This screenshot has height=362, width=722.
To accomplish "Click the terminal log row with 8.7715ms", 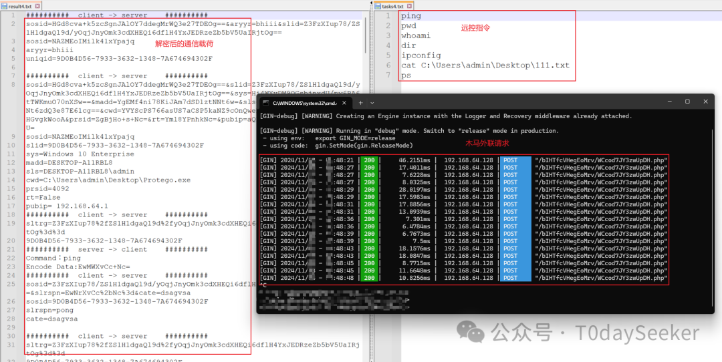I will point(464,263).
